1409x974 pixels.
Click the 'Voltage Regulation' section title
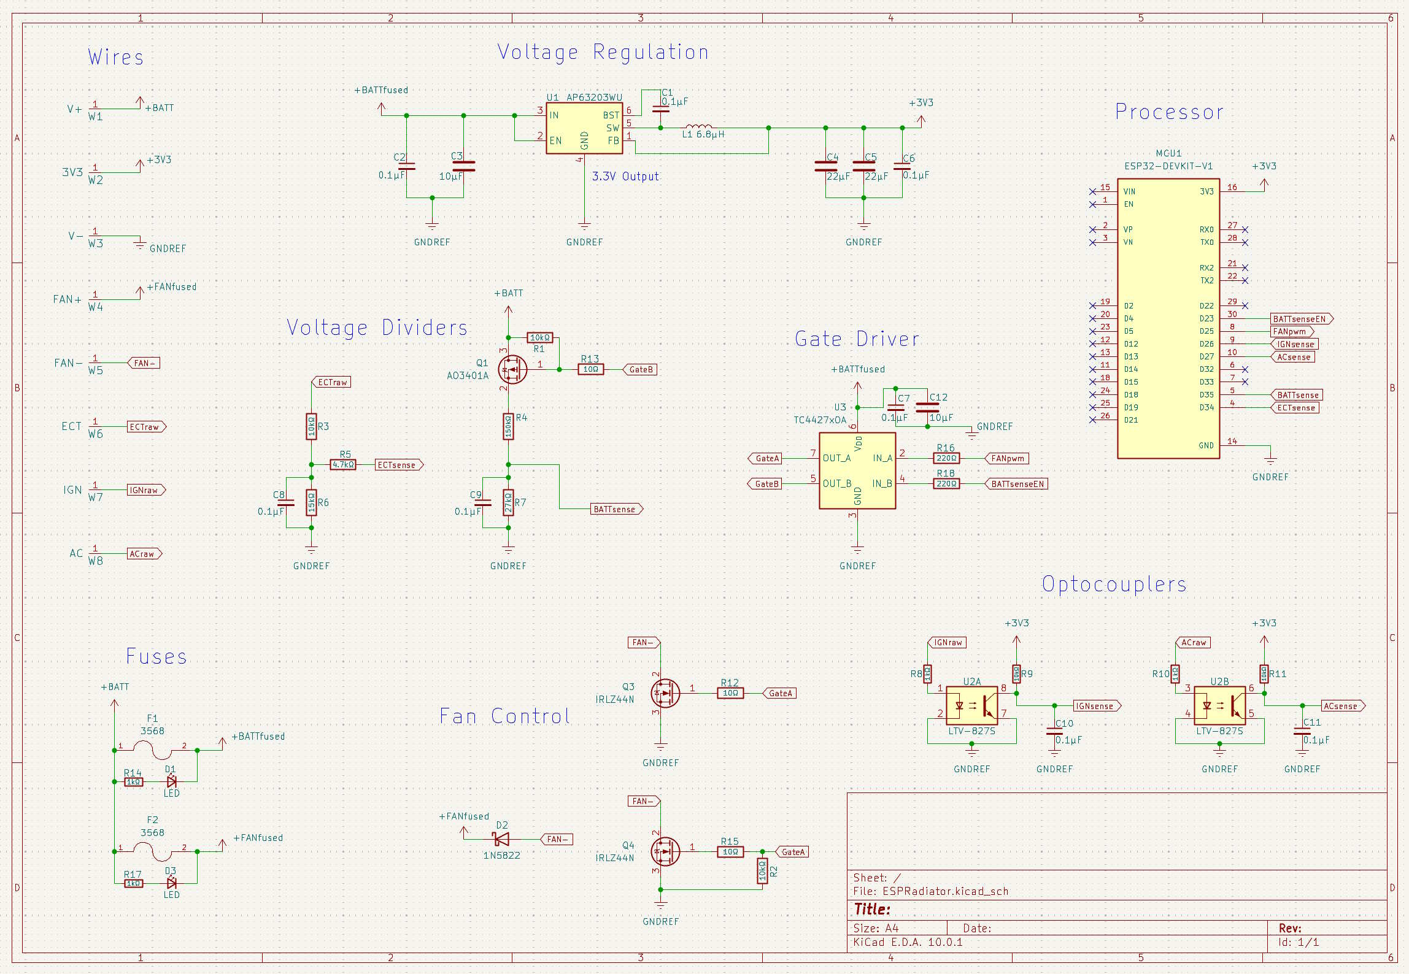pos(603,52)
